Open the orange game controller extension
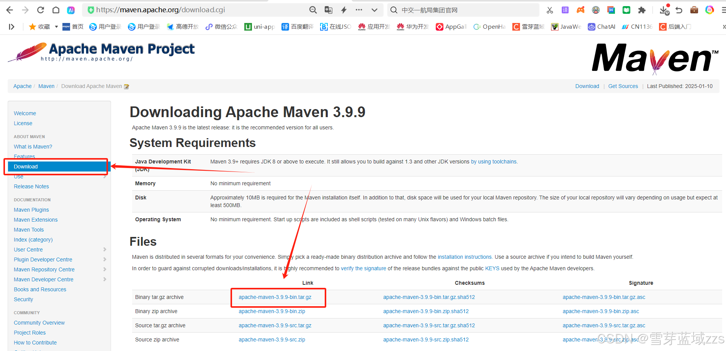726x351 pixels. point(580,10)
